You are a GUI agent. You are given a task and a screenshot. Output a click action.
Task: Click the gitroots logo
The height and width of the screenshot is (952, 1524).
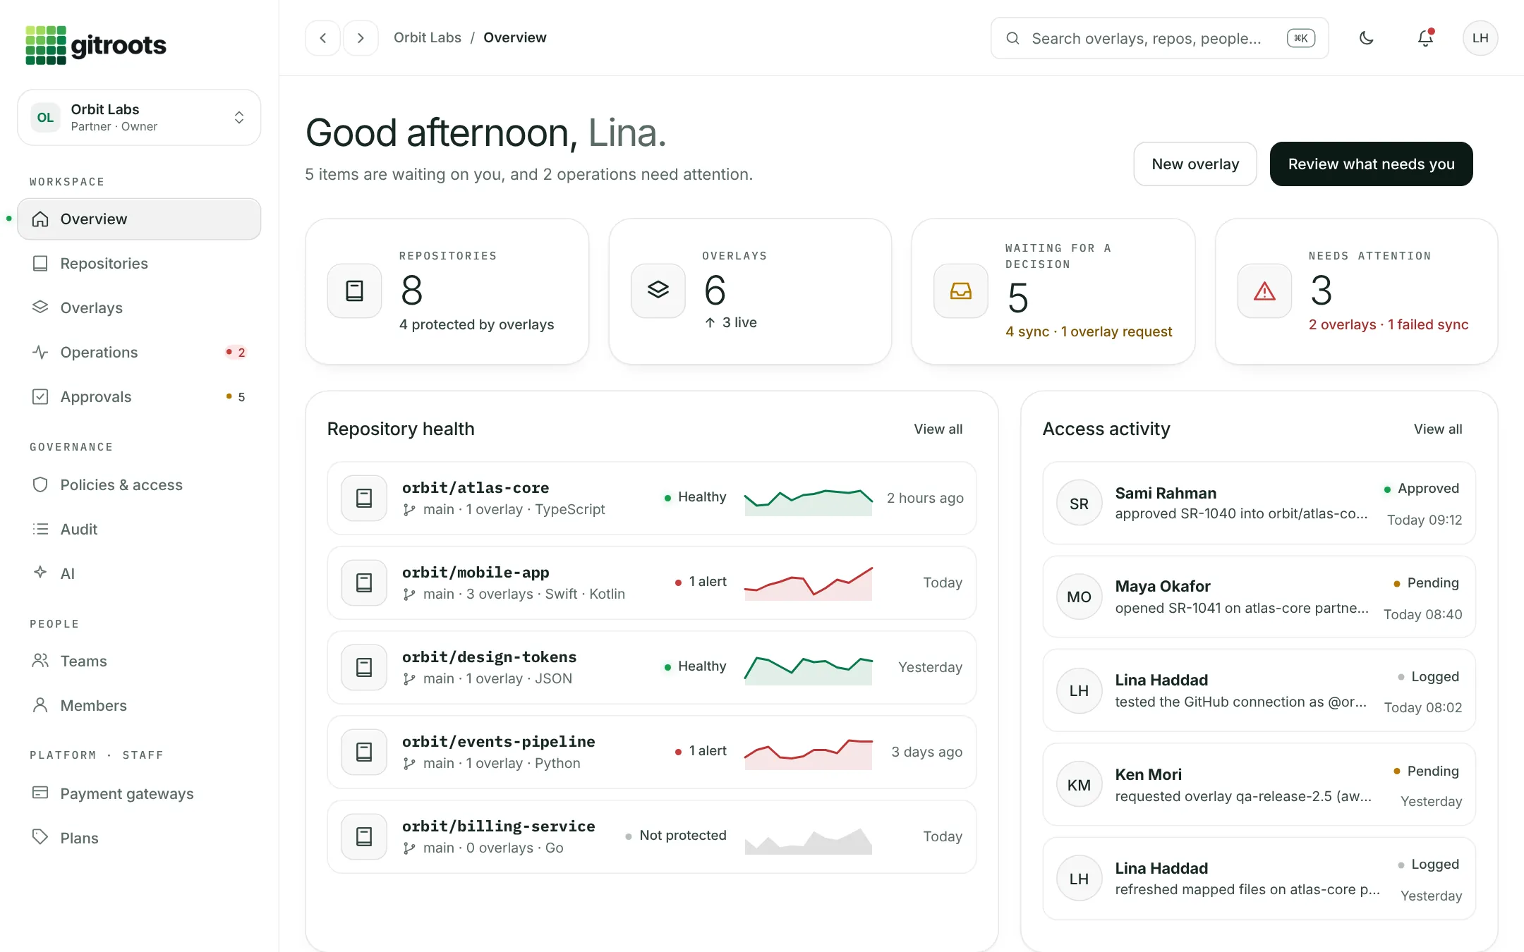pyautogui.click(x=95, y=45)
